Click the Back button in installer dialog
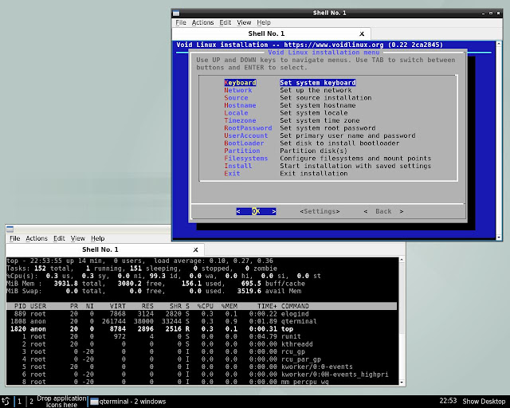This screenshot has width=510, height=408. (x=382, y=211)
